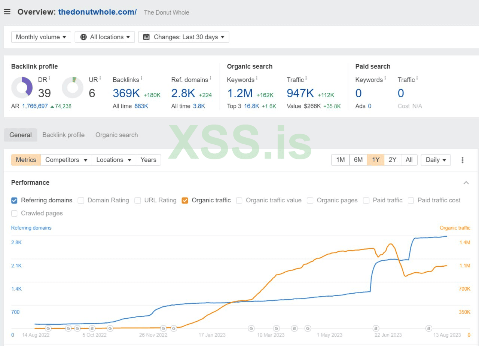
Task: Click the DR info icon
Action: 49,78
